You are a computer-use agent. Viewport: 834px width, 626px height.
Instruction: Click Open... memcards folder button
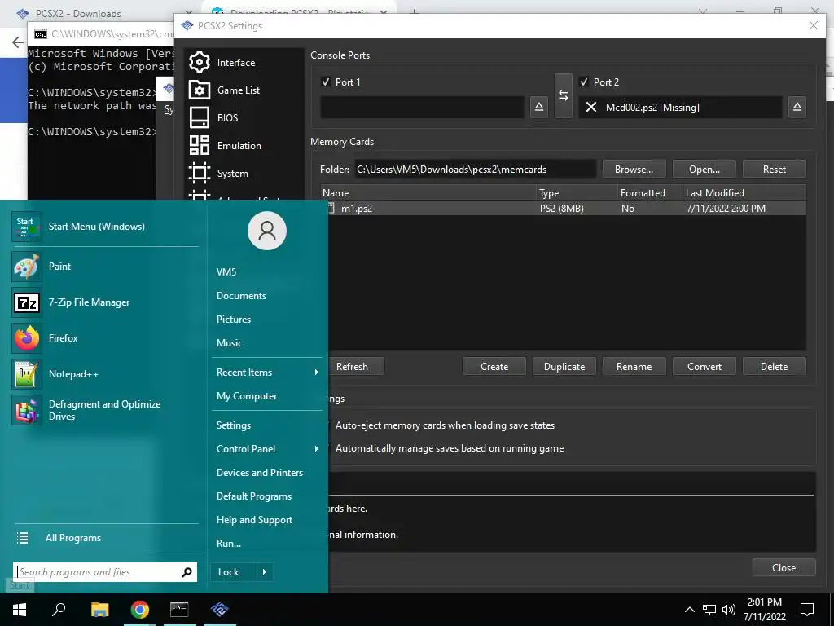pyautogui.click(x=705, y=170)
